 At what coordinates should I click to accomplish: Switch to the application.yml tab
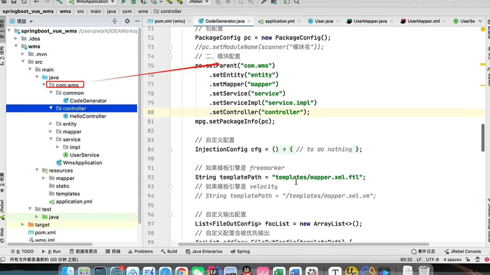(279, 21)
